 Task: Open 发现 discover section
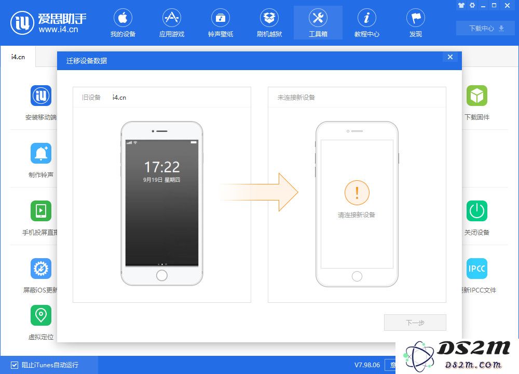pos(416,23)
